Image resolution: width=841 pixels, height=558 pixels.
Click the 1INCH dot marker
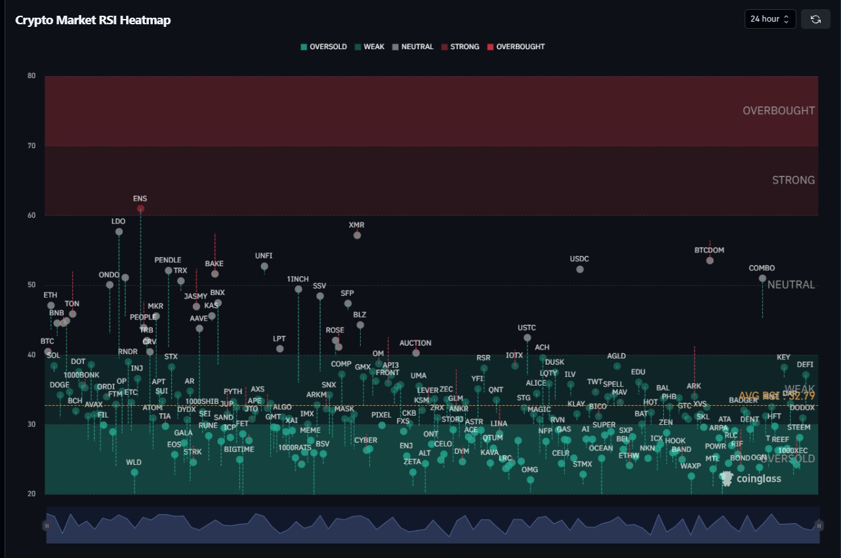(298, 289)
